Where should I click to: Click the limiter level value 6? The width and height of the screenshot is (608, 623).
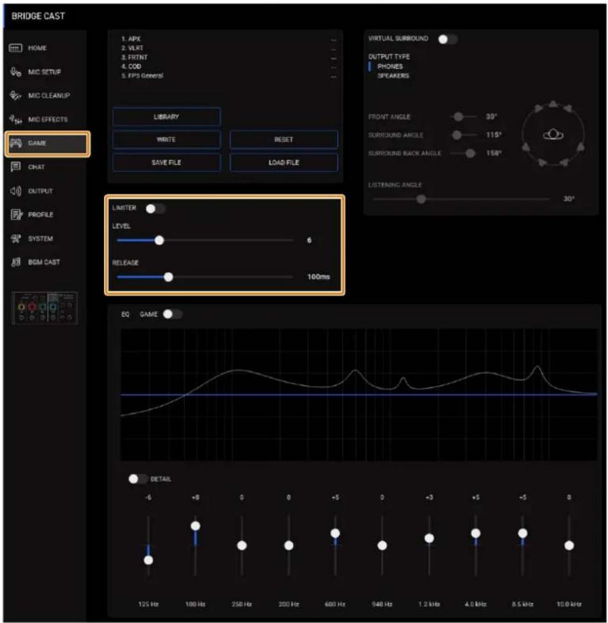click(309, 241)
